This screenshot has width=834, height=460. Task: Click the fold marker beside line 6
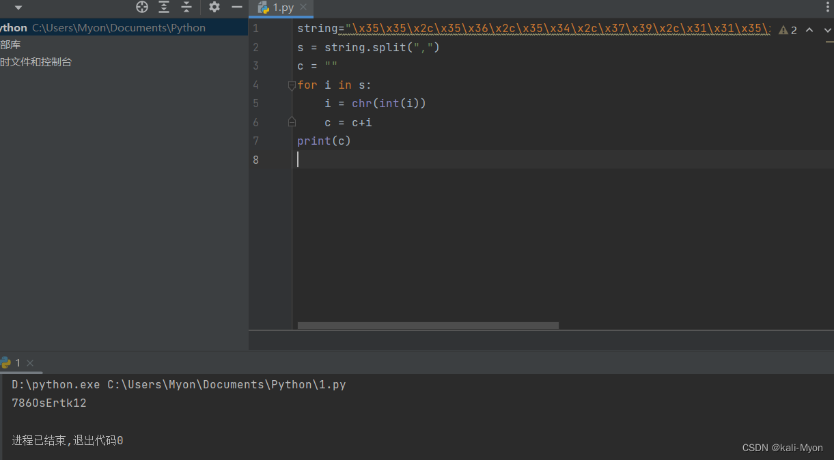[x=292, y=121]
